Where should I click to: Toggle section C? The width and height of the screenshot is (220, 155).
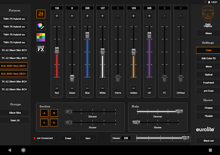[x=44, y=123]
